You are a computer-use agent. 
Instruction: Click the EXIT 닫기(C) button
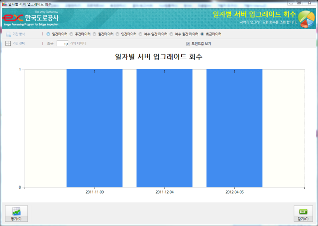[303, 213]
